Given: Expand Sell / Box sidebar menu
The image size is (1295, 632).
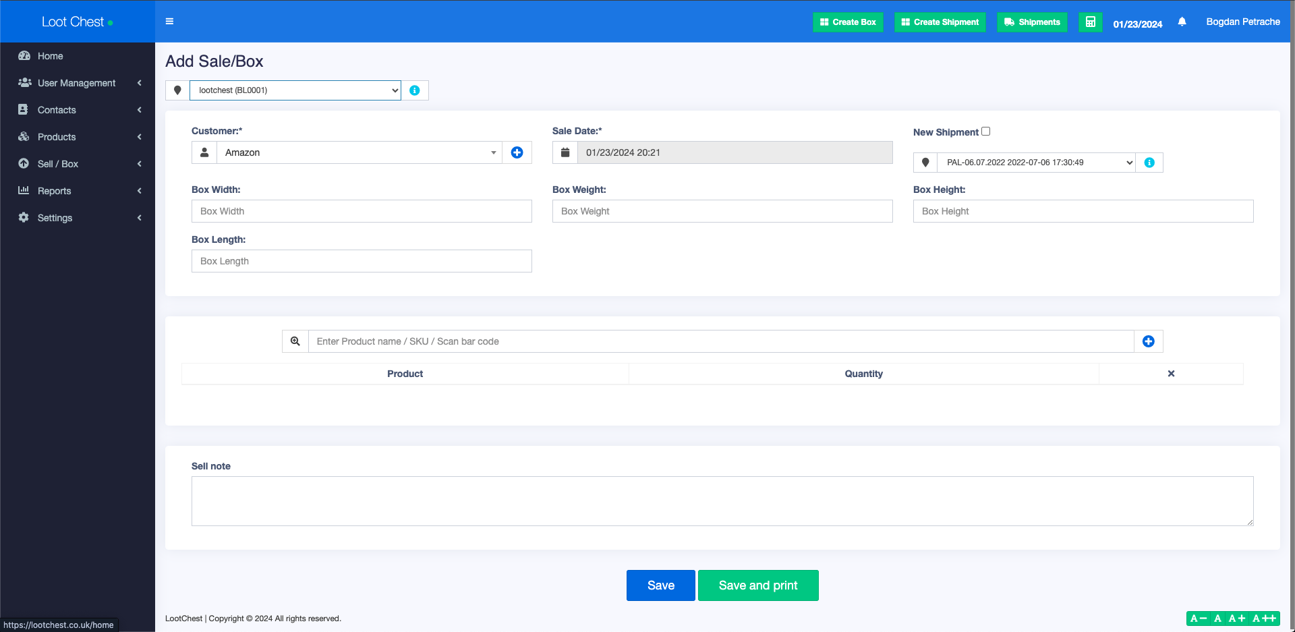Looking at the screenshot, I should point(78,164).
